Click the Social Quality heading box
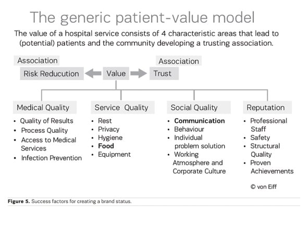This screenshot has height=225, width=308. pyautogui.click(x=199, y=107)
